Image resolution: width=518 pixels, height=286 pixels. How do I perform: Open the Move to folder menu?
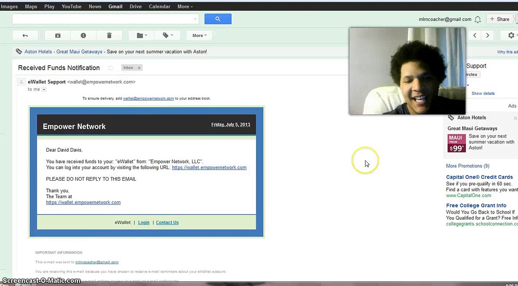point(142,35)
